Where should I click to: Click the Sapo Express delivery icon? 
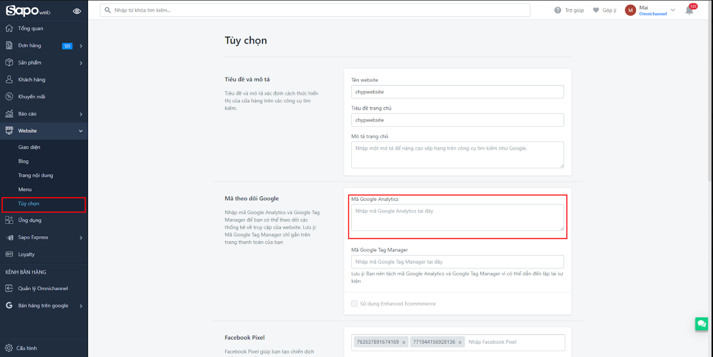point(9,237)
